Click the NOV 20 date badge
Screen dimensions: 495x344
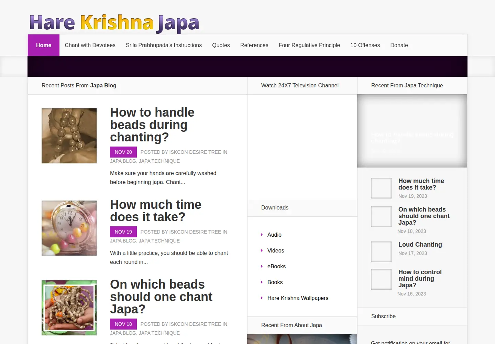pos(123,152)
